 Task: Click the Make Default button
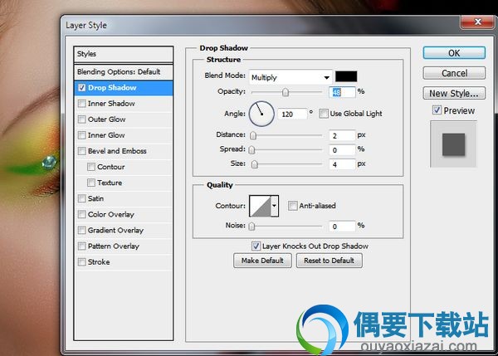(262, 261)
